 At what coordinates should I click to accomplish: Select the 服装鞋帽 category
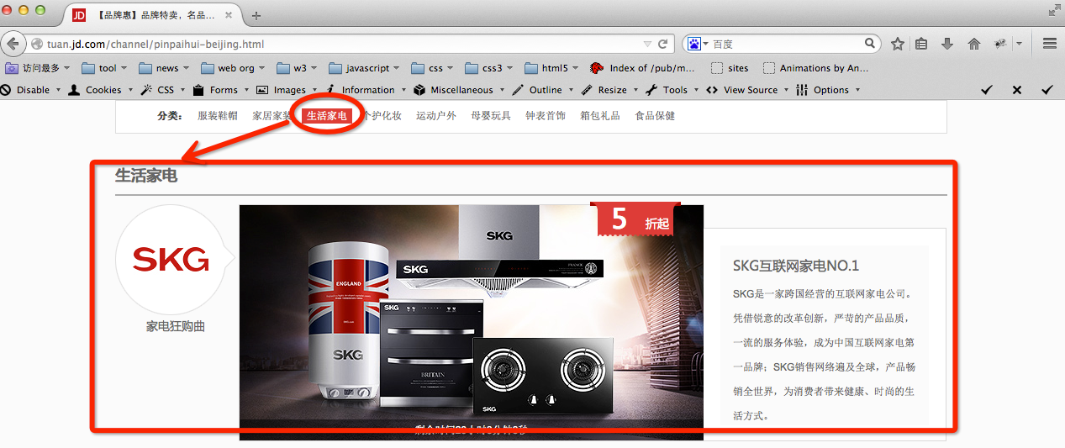218,116
